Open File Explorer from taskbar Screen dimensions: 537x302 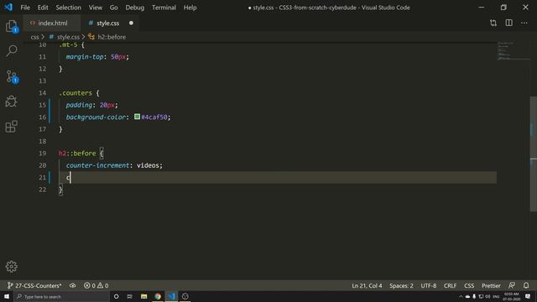point(143,296)
